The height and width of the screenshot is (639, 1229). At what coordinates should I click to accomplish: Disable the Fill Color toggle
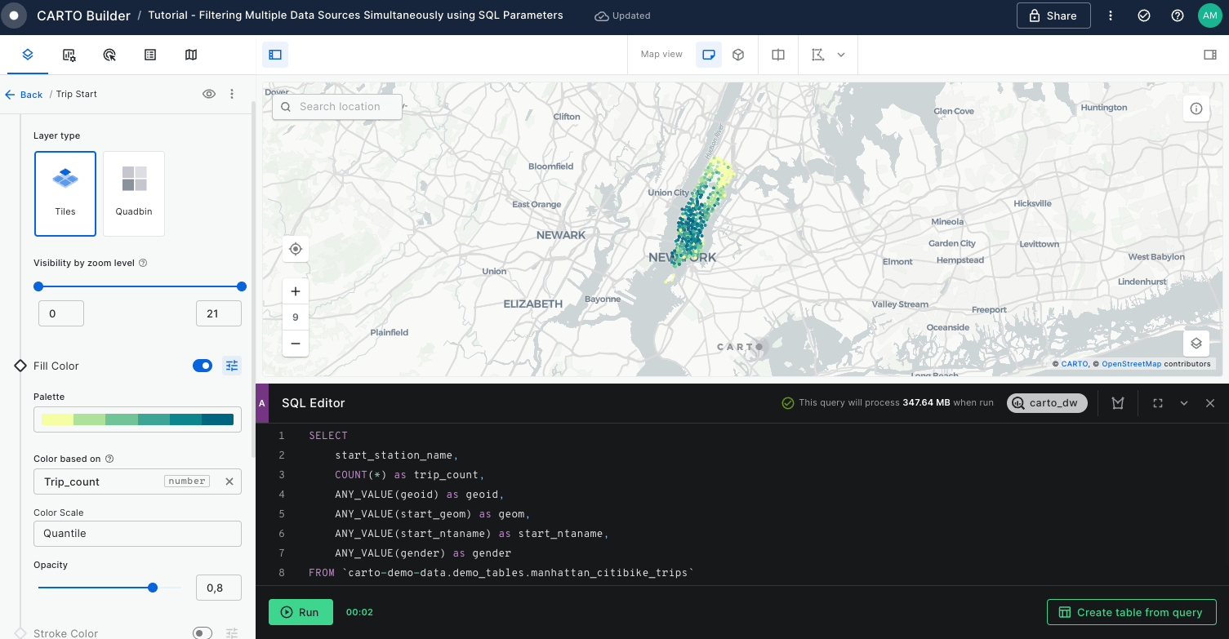pos(203,366)
